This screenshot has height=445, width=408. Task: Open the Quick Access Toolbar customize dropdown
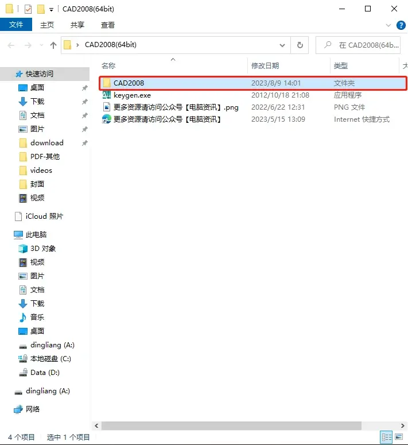pyautogui.click(x=51, y=10)
